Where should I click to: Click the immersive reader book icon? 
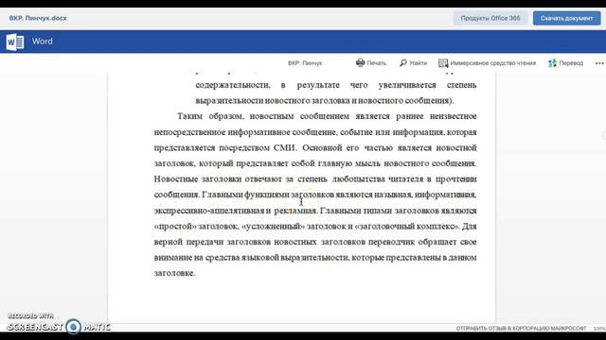click(443, 63)
